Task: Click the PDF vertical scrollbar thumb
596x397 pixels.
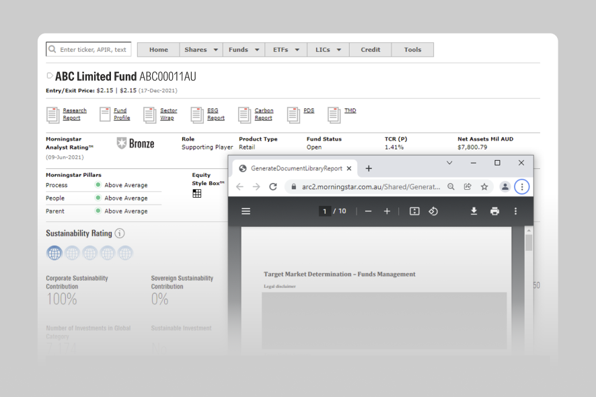Action: pyautogui.click(x=529, y=243)
